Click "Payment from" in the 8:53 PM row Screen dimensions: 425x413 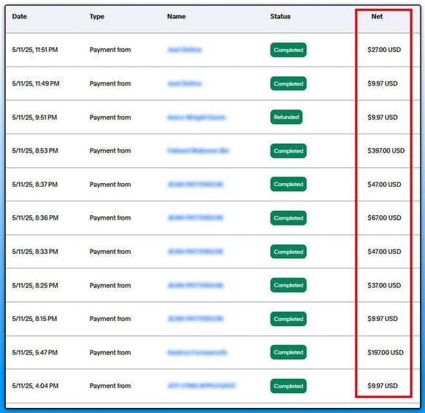point(110,150)
